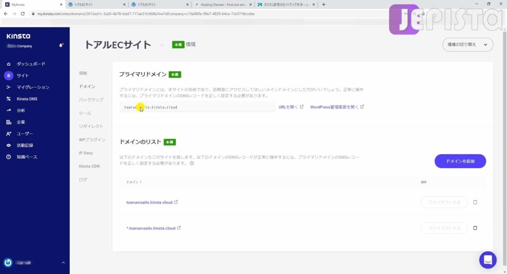Image resolution: width=507 pixels, height=274 pixels.
Task: Open the ツール site tab
Action: pyautogui.click(x=85, y=113)
